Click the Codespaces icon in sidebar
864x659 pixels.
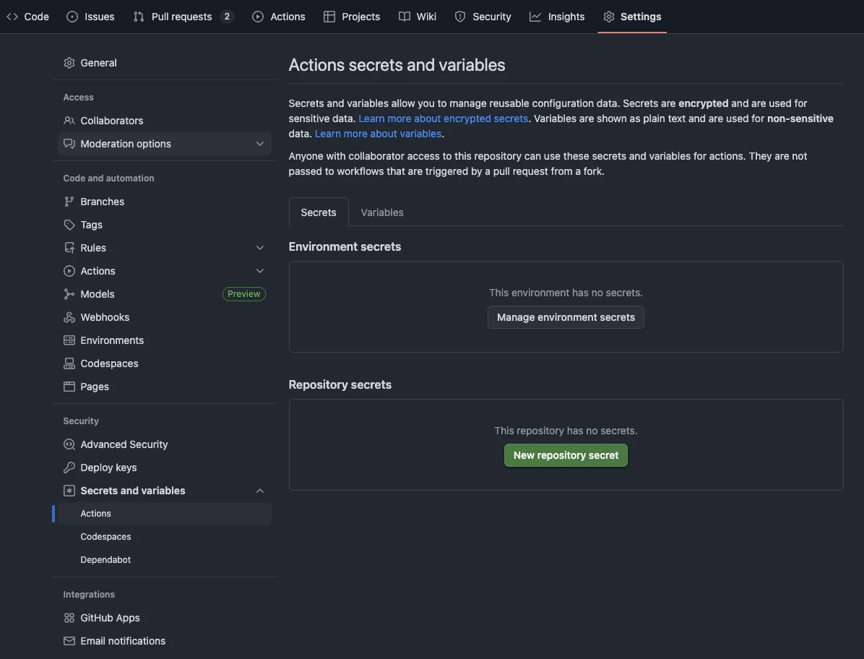pyautogui.click(x=69, y=363)
